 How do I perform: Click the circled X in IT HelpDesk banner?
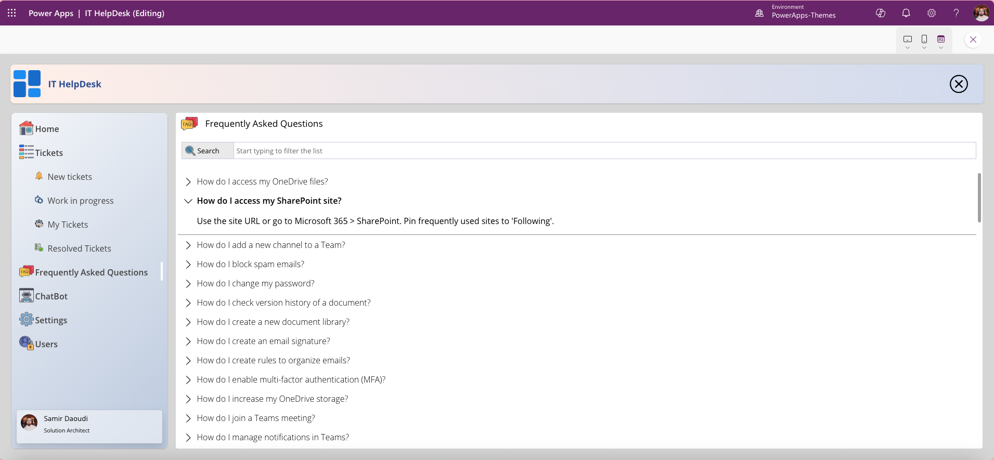(958, 84)
